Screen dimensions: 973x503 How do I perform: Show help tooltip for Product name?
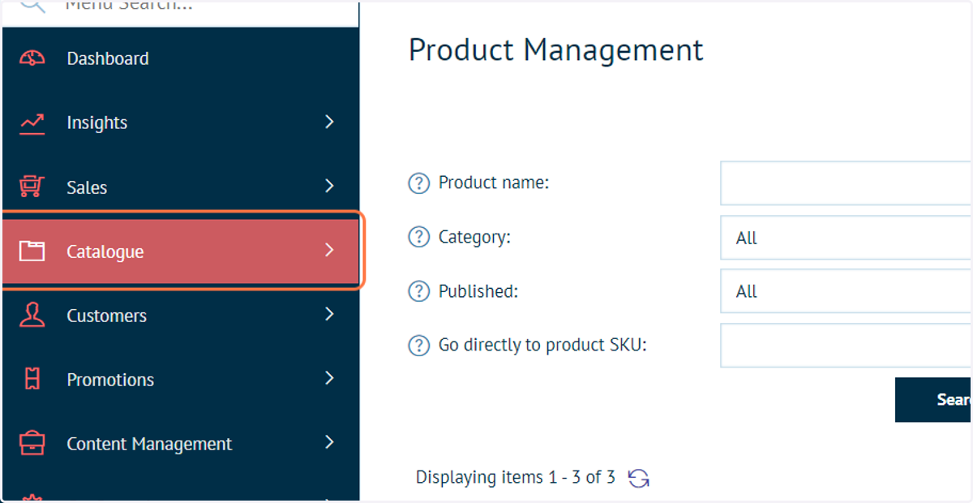tap(418, 183)
